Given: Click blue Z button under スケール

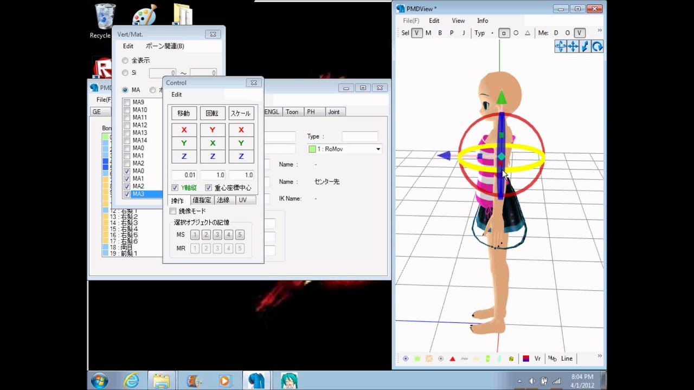Looking at the screenshot, I should (x=241, y=157).
